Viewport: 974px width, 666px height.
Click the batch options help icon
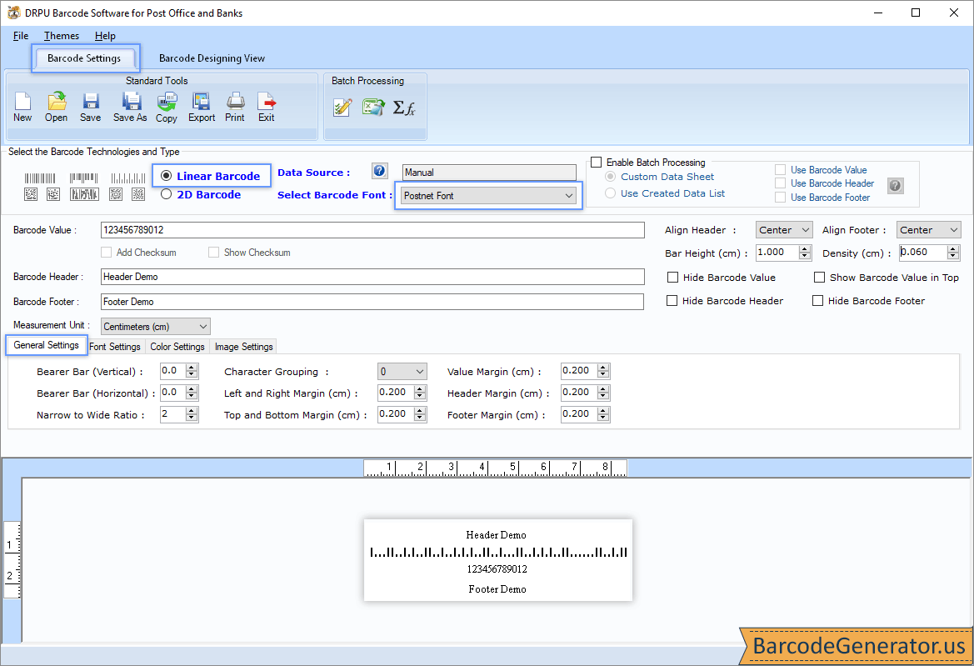[x=895, y=185]
